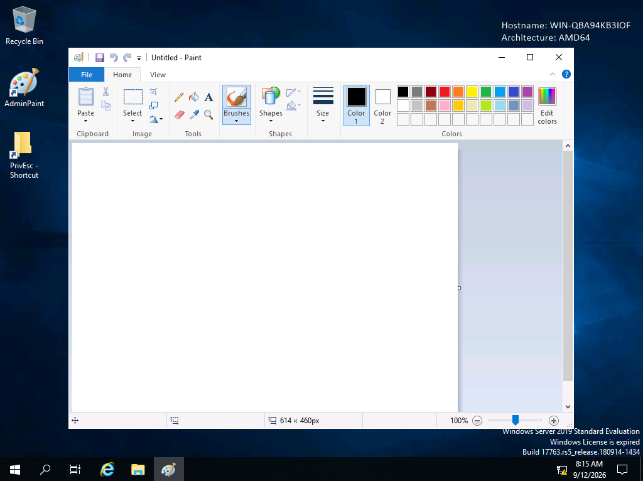Click the vertical scrollbar up arrow
Image resolution: width=643 pixels, height=481 pixels.
568,146
